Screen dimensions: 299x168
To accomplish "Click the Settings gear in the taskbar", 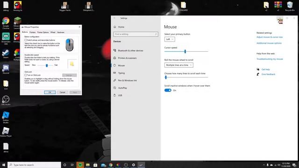I will pos(134,165).
